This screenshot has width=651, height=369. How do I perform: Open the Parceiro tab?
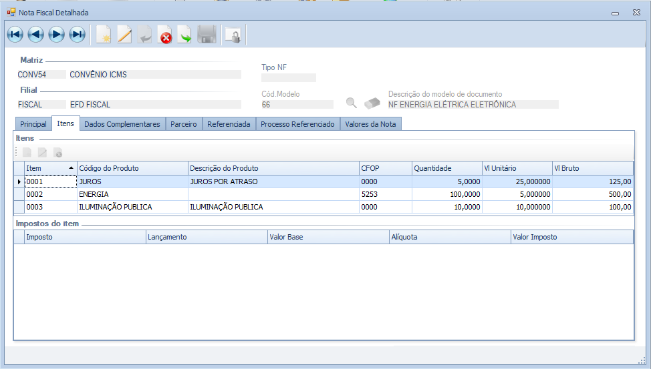184,124
